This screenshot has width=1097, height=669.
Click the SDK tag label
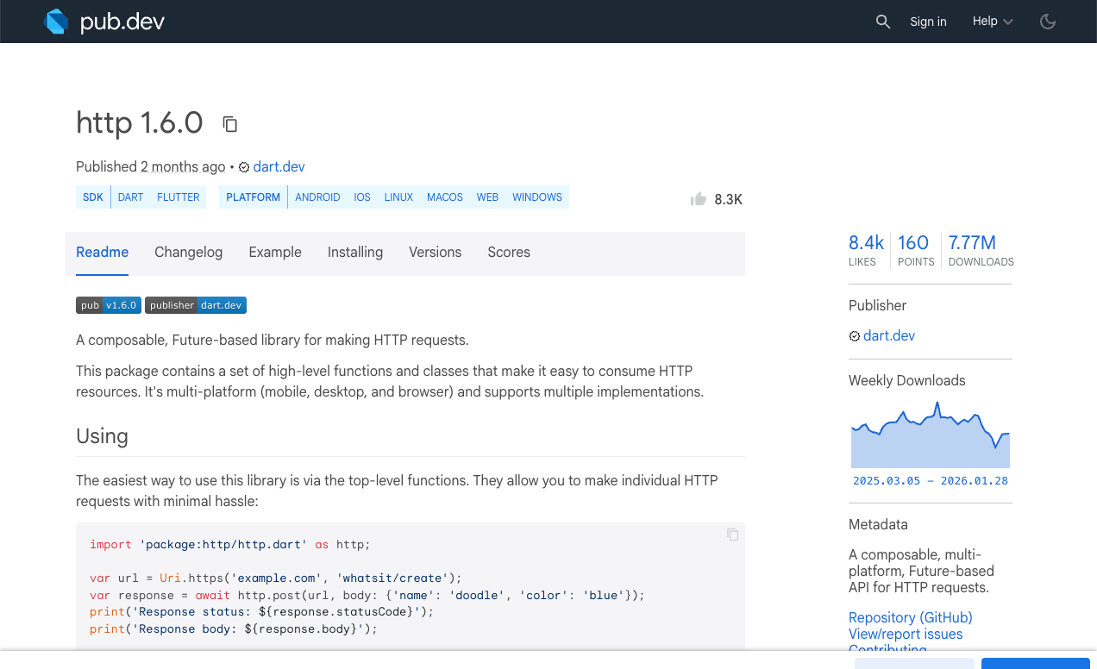(93, 197)
